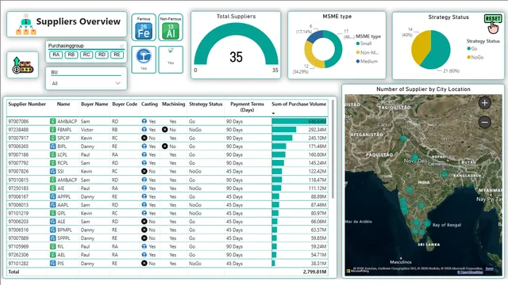Click the purchase volume bar for 97238488

[x=284, y=130]
